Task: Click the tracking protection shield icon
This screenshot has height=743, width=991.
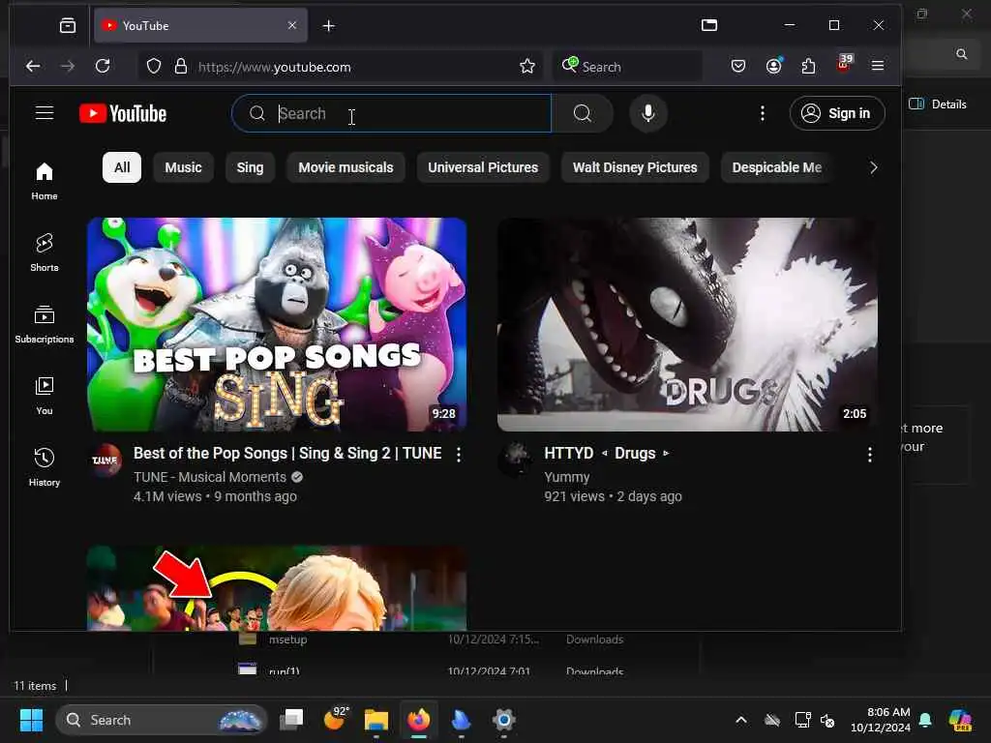Action: [154, 67]
